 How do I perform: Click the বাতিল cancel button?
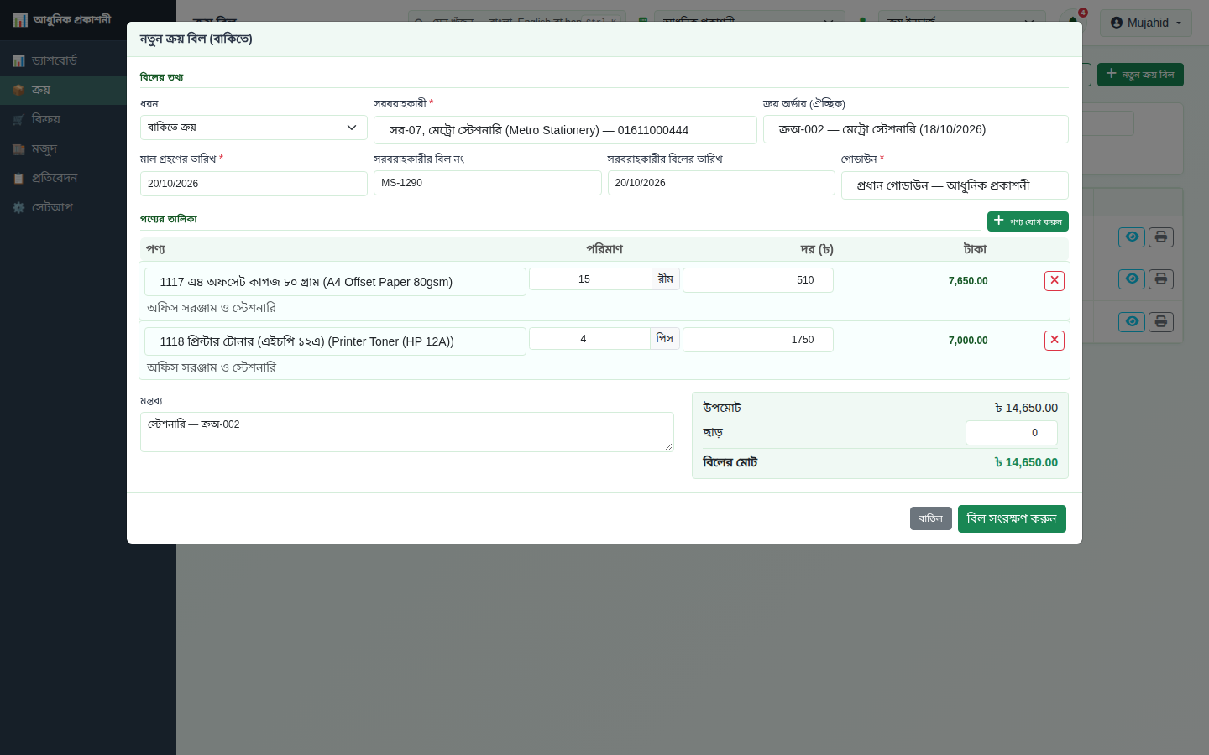[x=931, y=518]
